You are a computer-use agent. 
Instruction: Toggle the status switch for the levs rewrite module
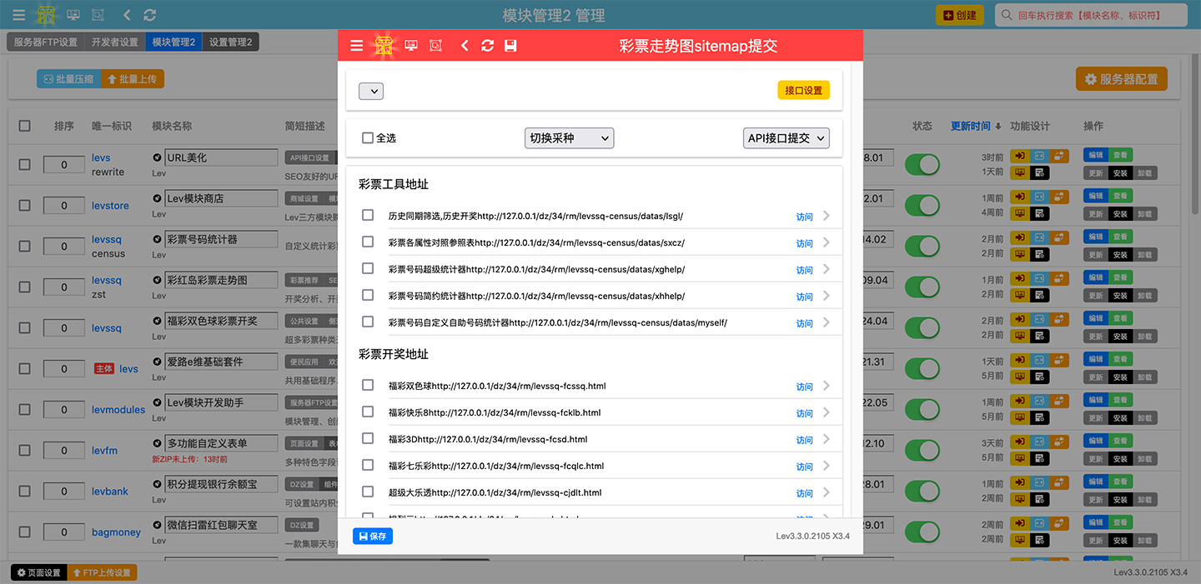coord(922,164)
